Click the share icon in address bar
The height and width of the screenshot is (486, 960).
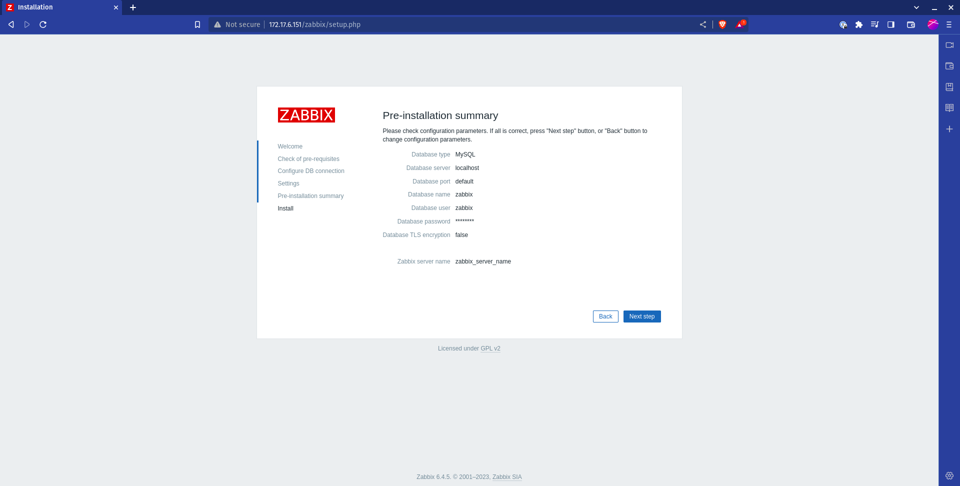[702, 24]
